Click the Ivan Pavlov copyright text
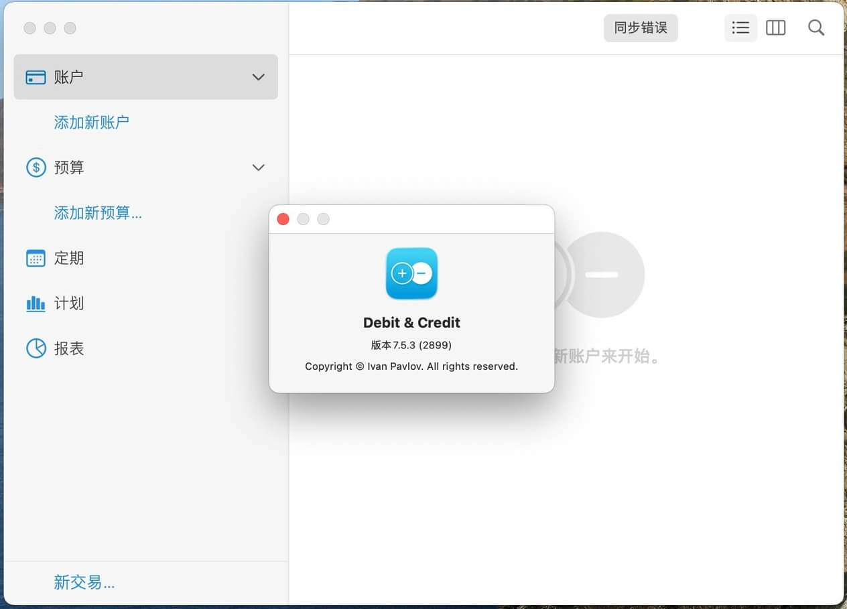Screen dimensions: 847x609 (411, 366)
